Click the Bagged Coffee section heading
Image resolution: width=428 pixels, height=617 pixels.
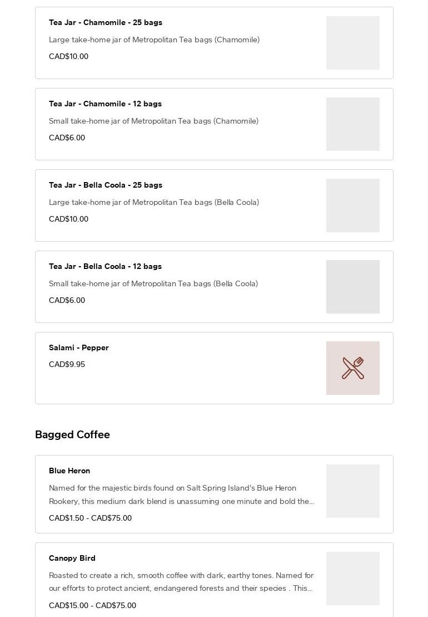click(x=72, y=434)
